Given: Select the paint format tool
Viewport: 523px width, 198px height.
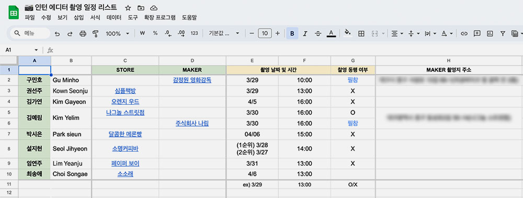Looking at the screenshot, I should 96,33.
